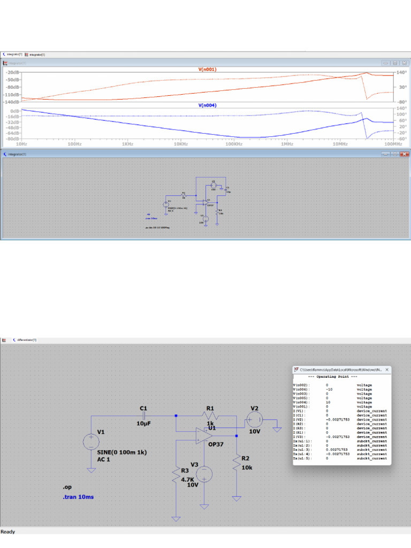
Task: Switch to the integrator waveform tab with red icon
Action: point(35,55)
